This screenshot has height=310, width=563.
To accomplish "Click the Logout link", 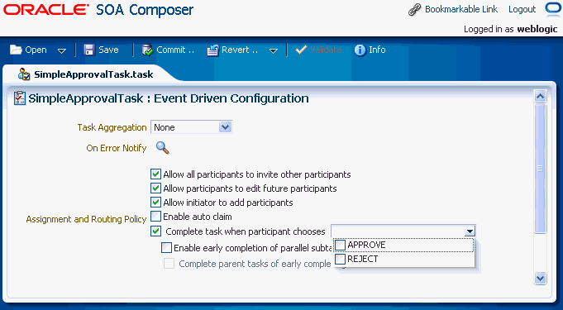I will 522,9.
